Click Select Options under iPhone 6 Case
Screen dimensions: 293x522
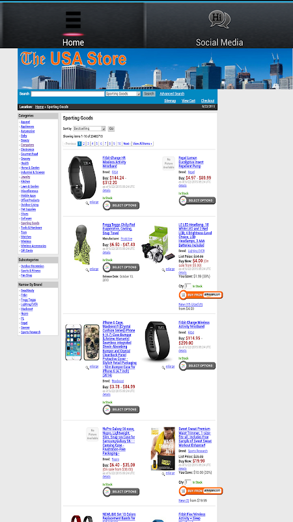(121, 410)
